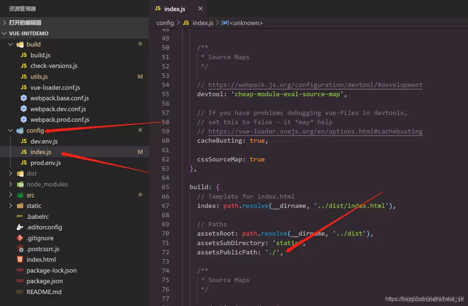Click line number 72 in the gutter
The height and width of the screenshot is (306, 468).
click(x=165, y=252)
